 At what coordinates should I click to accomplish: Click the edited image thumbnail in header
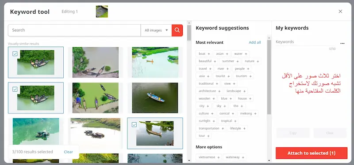coord(102,11)
